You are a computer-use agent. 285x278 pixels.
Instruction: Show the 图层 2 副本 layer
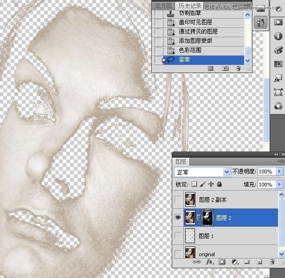click(x=178, y=199)
